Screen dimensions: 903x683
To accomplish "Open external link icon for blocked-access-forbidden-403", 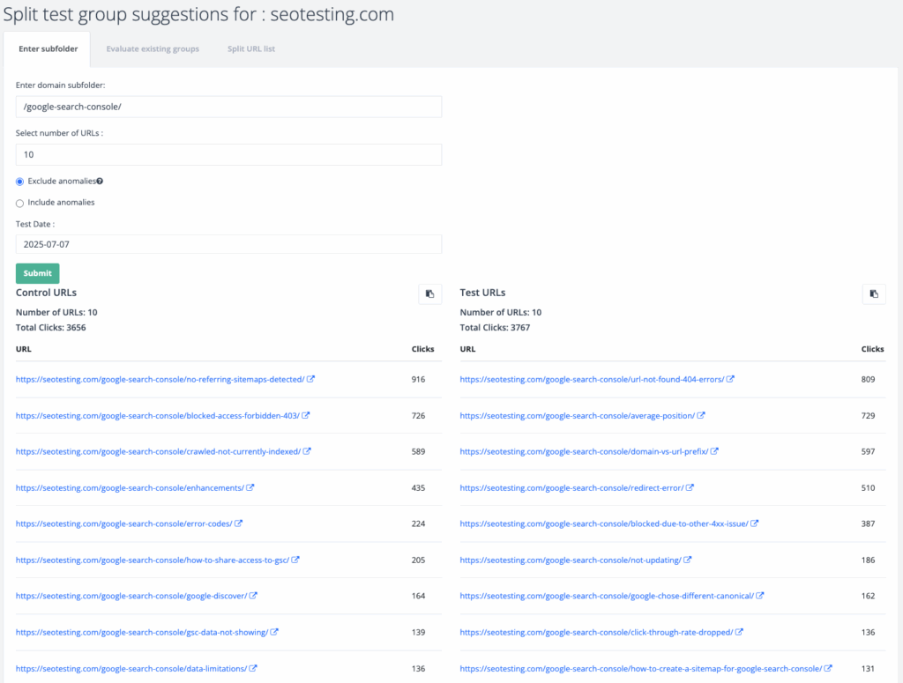I will 306,415.
